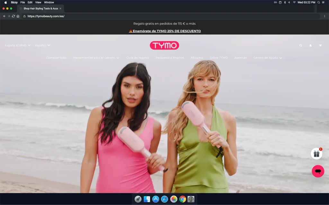The width and height of the screenshot is (329, 205).
Task: Open the pink chat support bubble
Action: 318,171
